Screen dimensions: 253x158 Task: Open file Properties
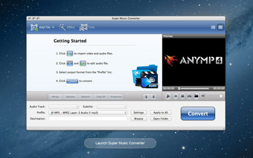pos(116,97)
